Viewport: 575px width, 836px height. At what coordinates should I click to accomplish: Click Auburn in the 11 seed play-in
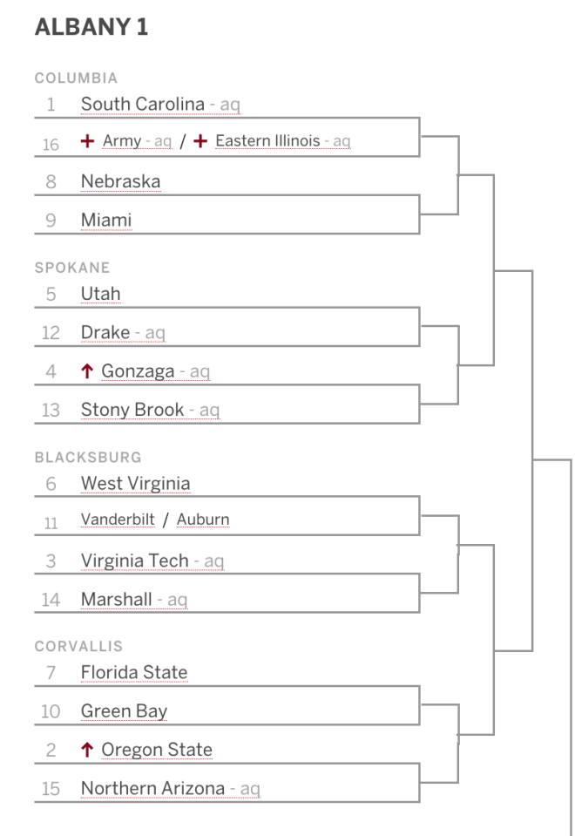(x=203, y=520)
